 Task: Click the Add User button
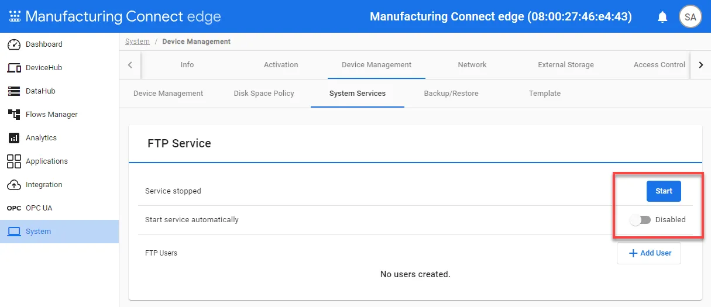649,253
